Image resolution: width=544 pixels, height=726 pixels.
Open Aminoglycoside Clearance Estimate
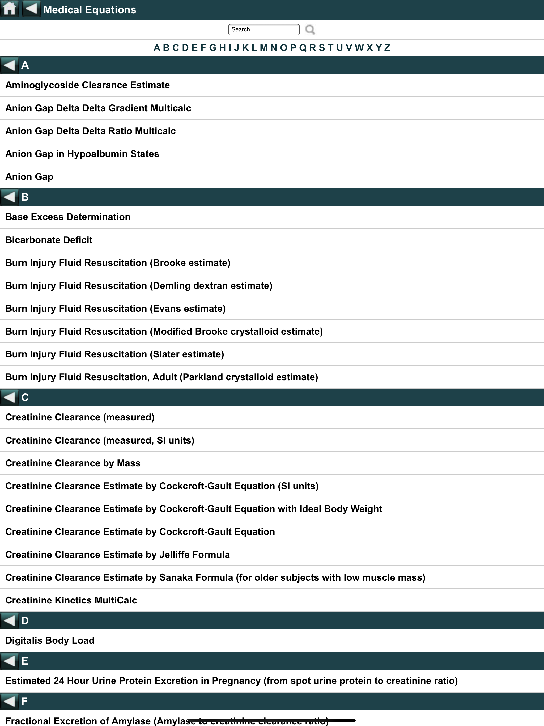click(87, 85)
